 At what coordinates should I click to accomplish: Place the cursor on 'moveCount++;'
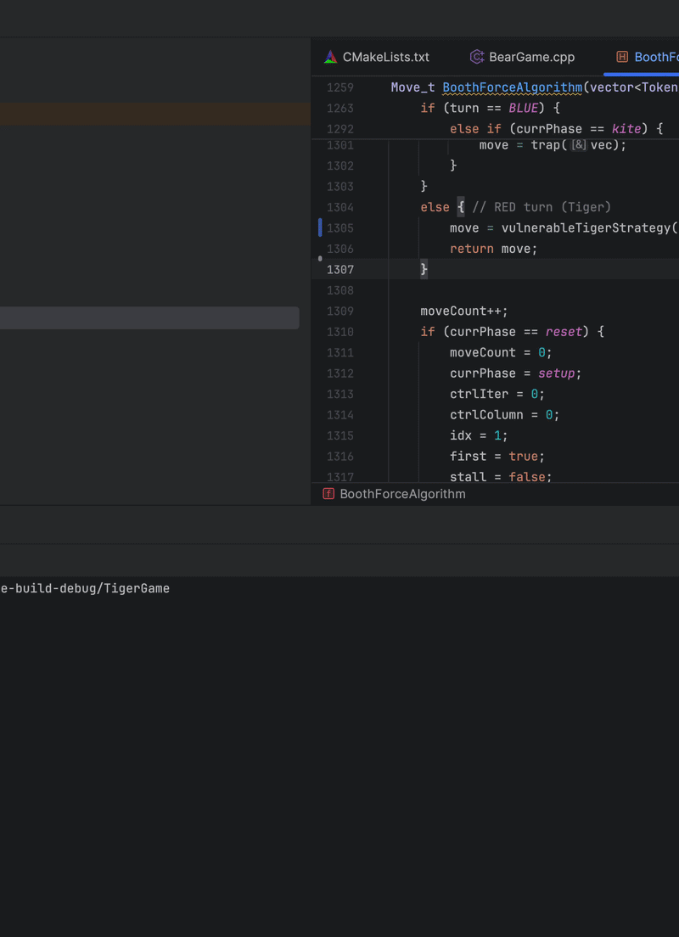point(464,311)
